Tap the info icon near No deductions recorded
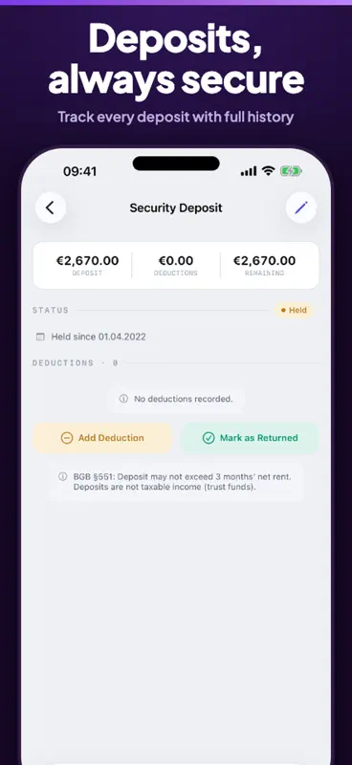The height and width of the screenshot is (765, 352). [123, 399]
